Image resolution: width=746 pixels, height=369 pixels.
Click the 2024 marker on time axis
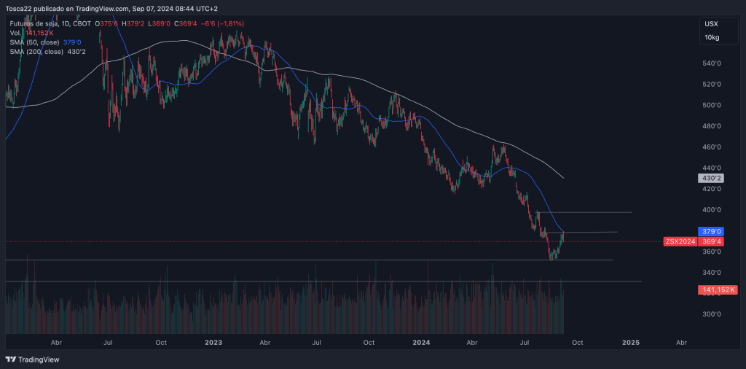[421, 341]
